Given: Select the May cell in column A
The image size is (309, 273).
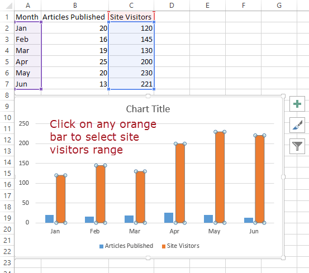Looking at the screenshot, I should coord(28,73).
